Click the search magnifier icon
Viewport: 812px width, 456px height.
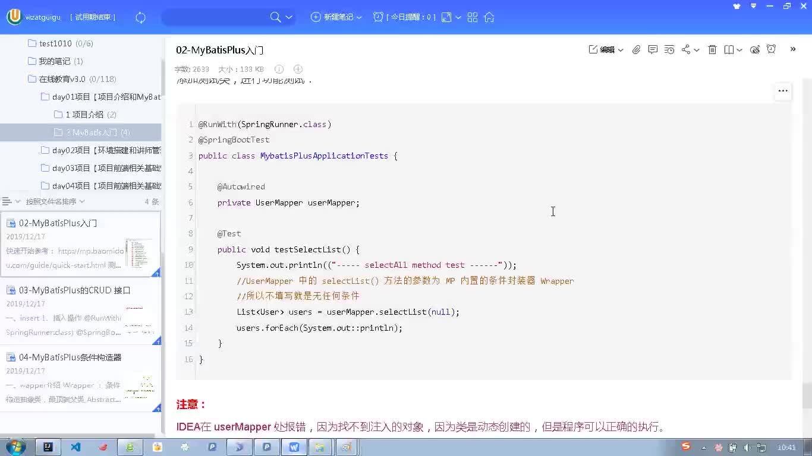275,17
